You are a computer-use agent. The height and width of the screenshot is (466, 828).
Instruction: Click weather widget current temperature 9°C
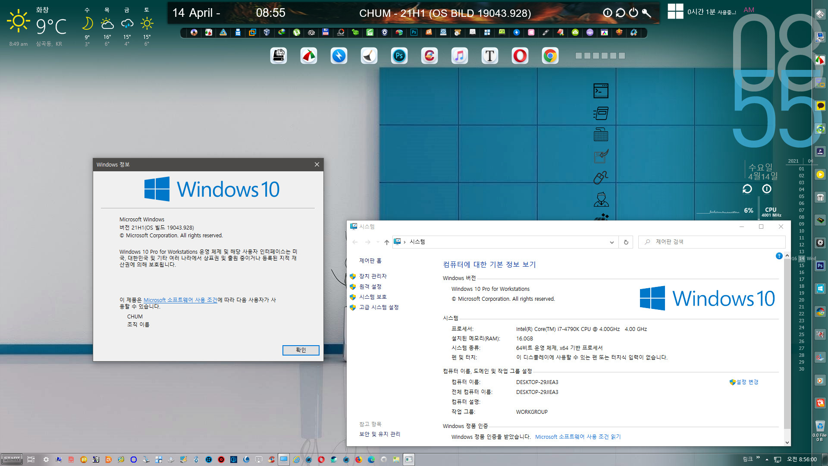[x=51, y=26]
